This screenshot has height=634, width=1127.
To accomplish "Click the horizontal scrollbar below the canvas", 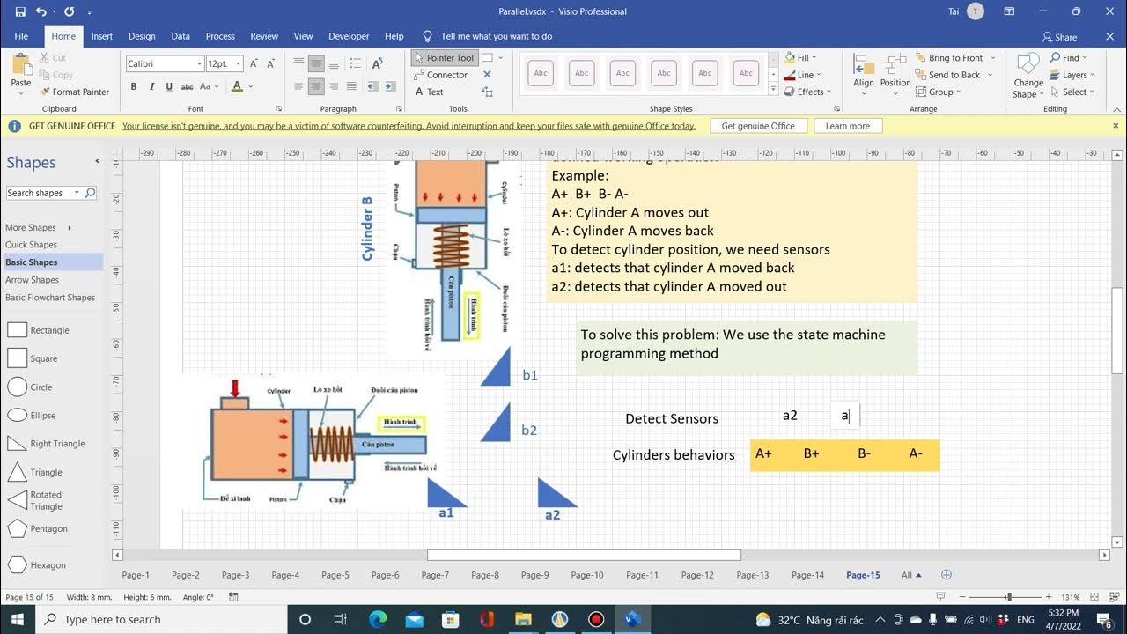I will coord(584,555).
